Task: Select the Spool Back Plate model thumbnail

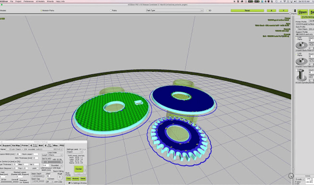Action: pos(301,45)
